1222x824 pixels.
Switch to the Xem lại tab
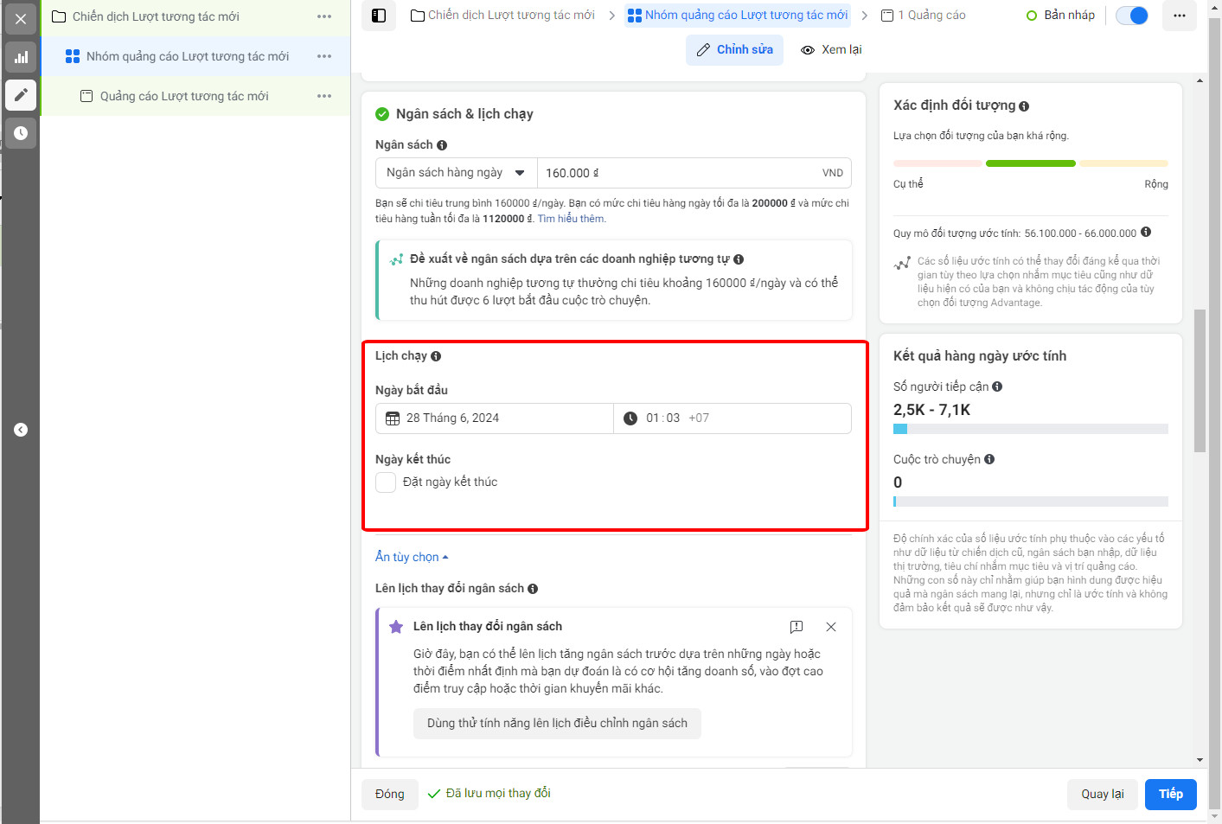(831, 50)
